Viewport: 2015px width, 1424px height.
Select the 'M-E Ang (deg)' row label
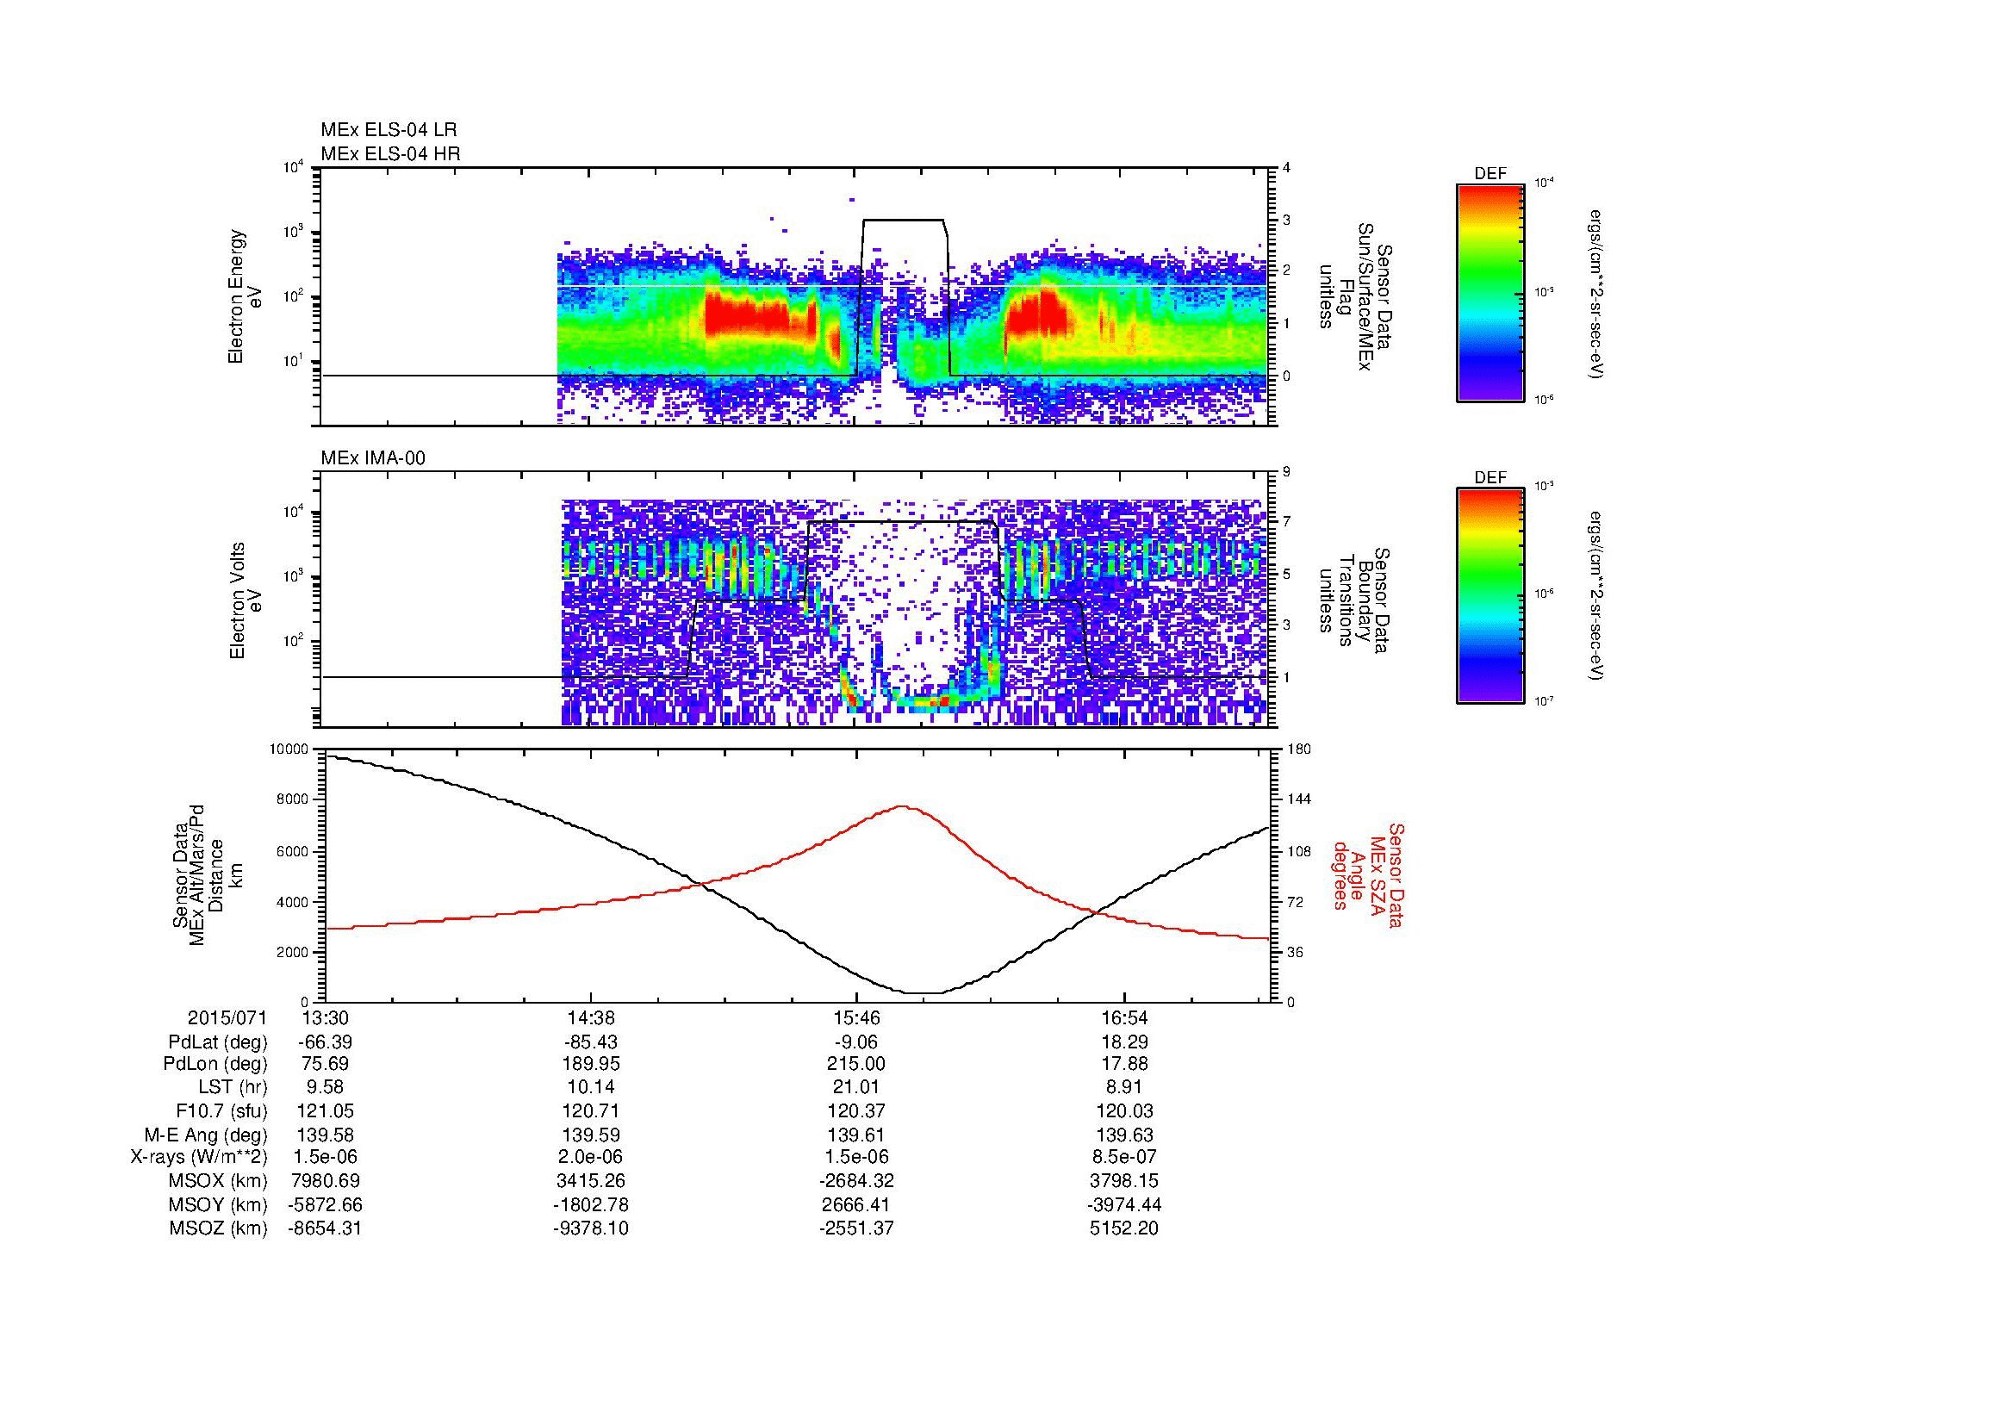(206, 1135)
